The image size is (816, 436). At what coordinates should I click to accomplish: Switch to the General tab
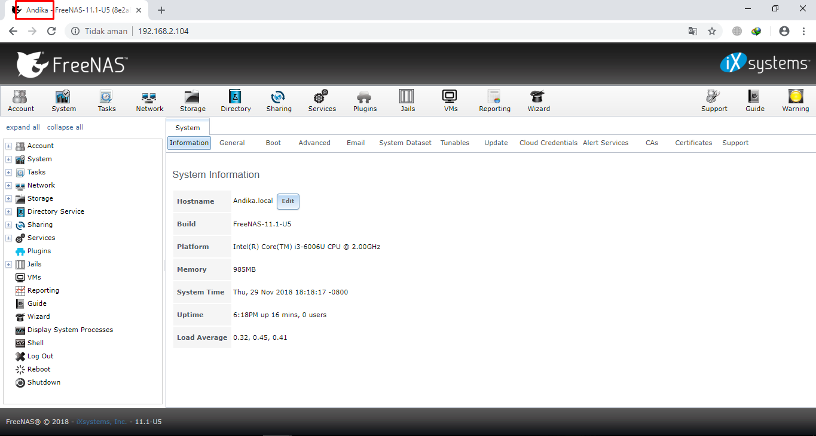[232, 143]
